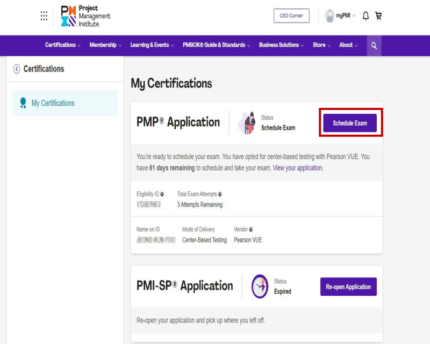Click the clock icon beside Expired status
The height and width of the screenshot is (344, 430).
pyautogui.click(x=261, y=287)
